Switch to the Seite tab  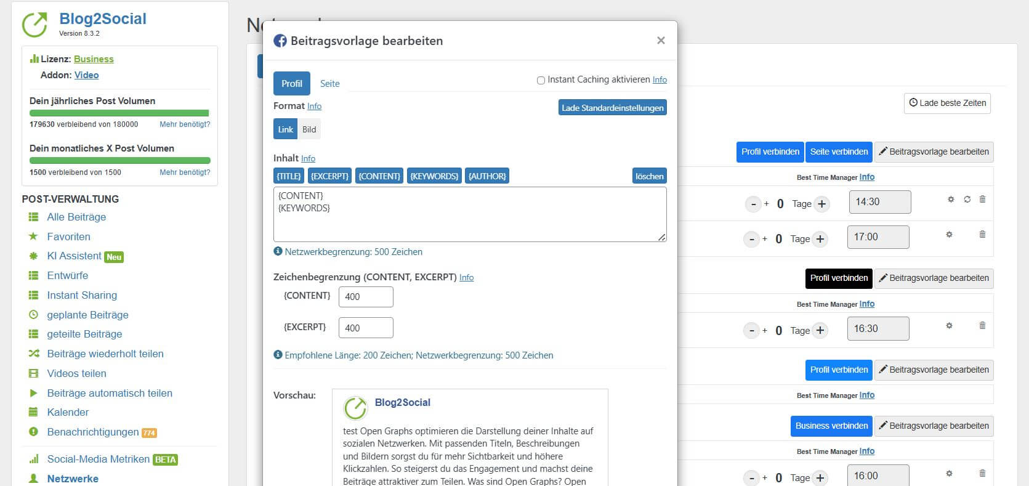click(x=329, y=84)
